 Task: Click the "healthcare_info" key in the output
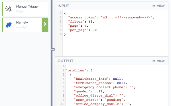click(91, 79)
